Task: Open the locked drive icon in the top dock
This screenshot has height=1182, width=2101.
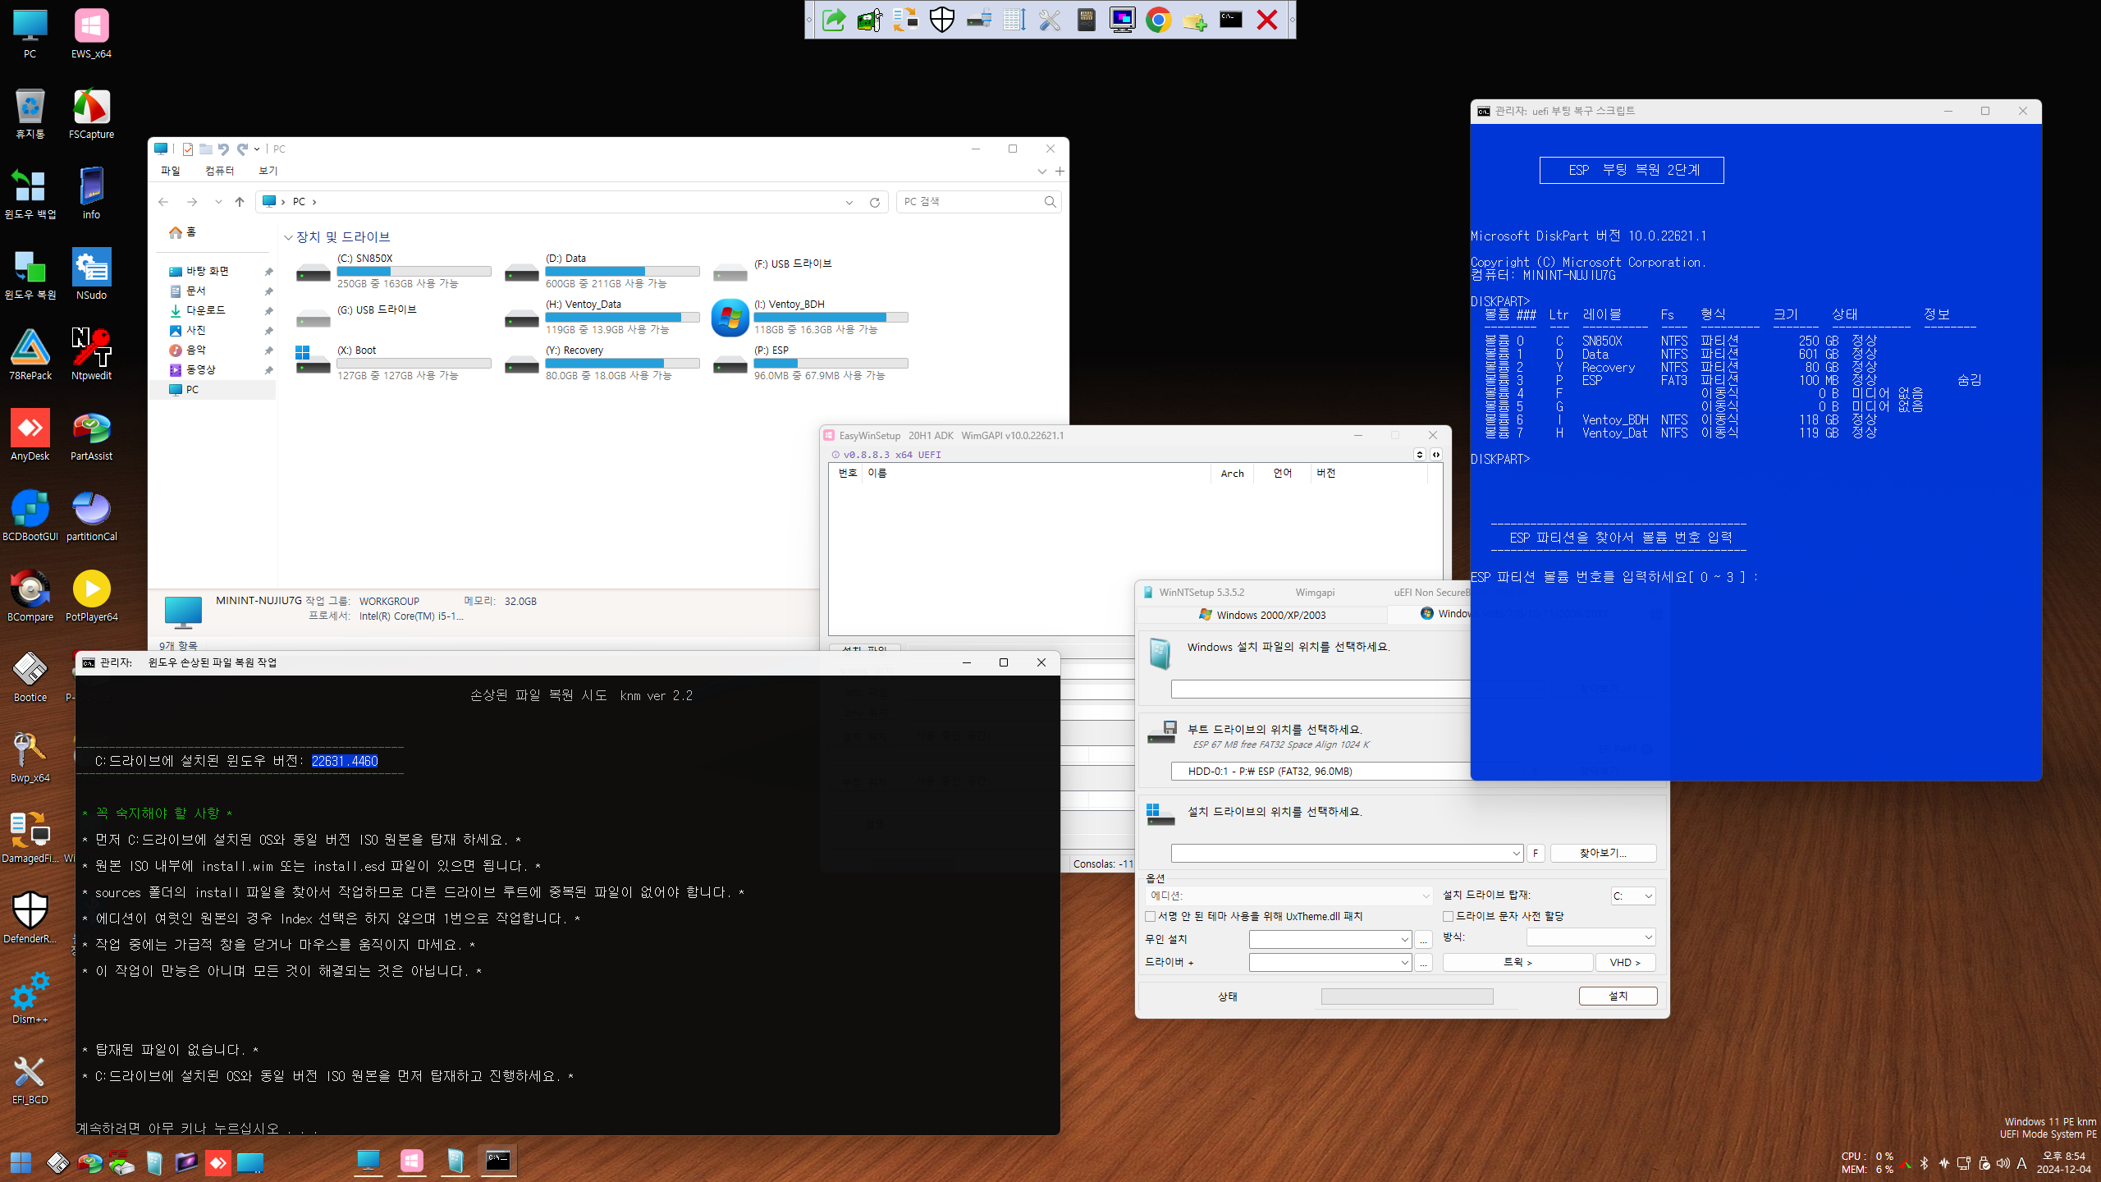Action: 978,20
